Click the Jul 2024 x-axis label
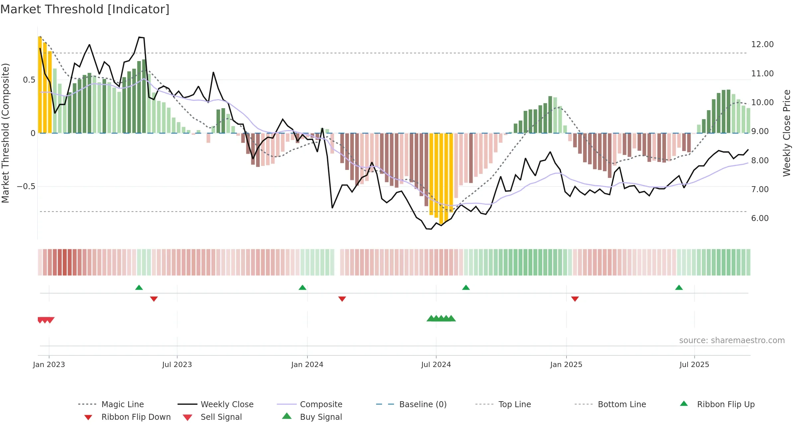The width and height of the screenshot is (796, 448). (x=436, y=364)
